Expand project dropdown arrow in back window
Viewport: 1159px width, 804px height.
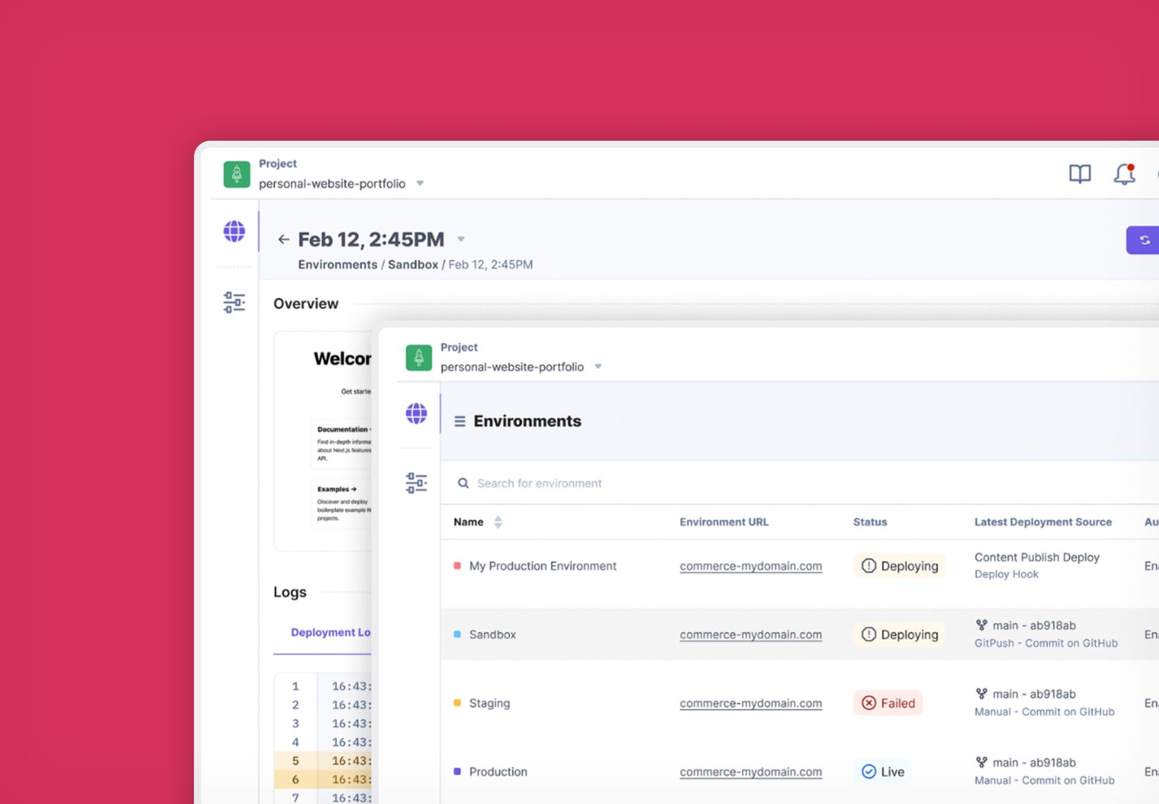[x=420, y=183]
